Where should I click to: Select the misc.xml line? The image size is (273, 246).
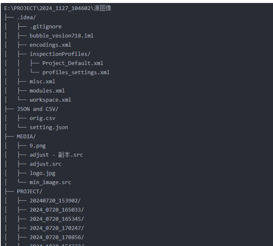pyautogui.click(x=42, y=82)
